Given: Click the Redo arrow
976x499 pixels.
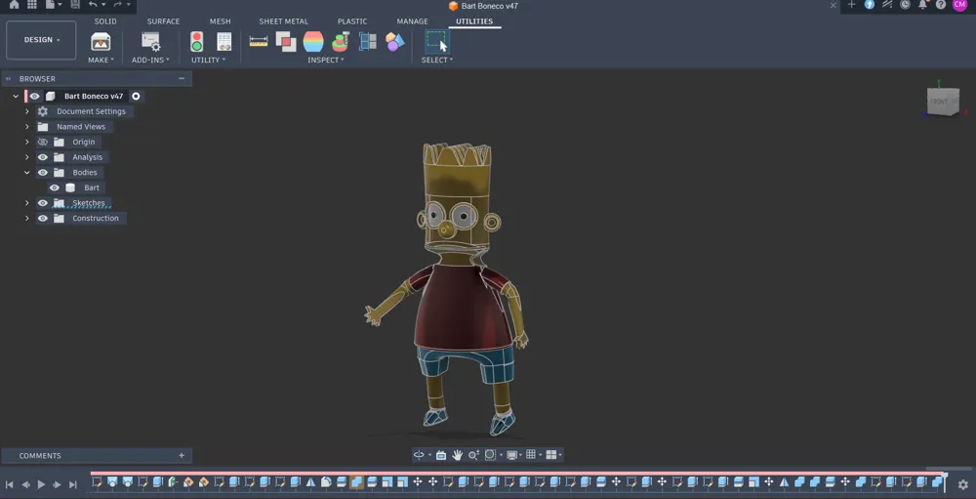Looking at the screenshot, I should coord(117,4).
